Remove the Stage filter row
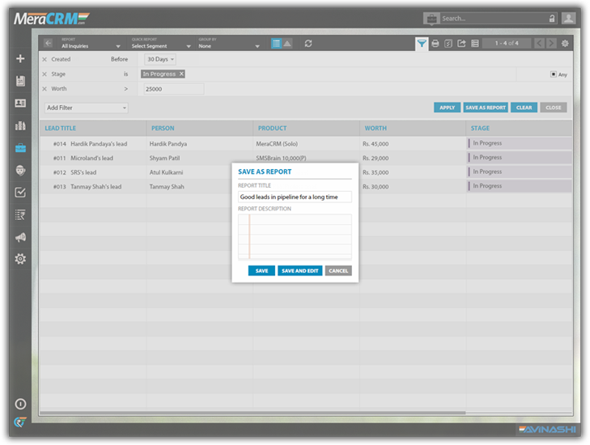590x445 pixels. click(45, 74)
